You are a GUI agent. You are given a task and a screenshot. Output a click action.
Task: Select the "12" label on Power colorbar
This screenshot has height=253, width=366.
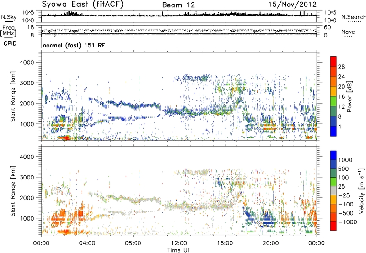(x=341, y=107)
